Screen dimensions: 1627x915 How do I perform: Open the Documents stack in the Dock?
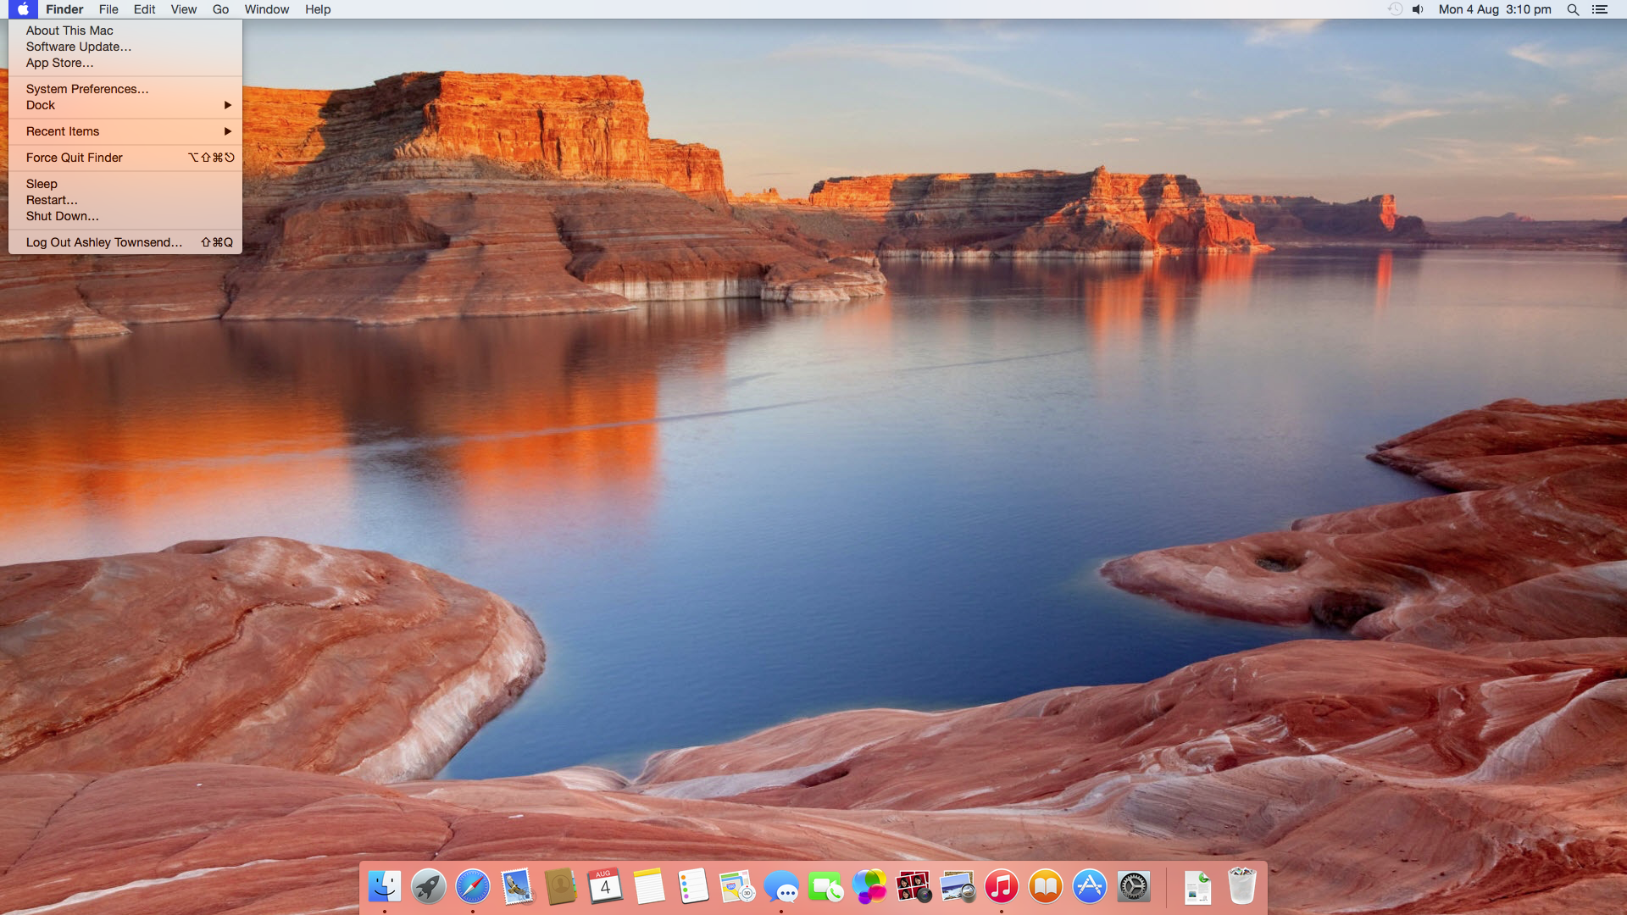(x=1198, y=887)
